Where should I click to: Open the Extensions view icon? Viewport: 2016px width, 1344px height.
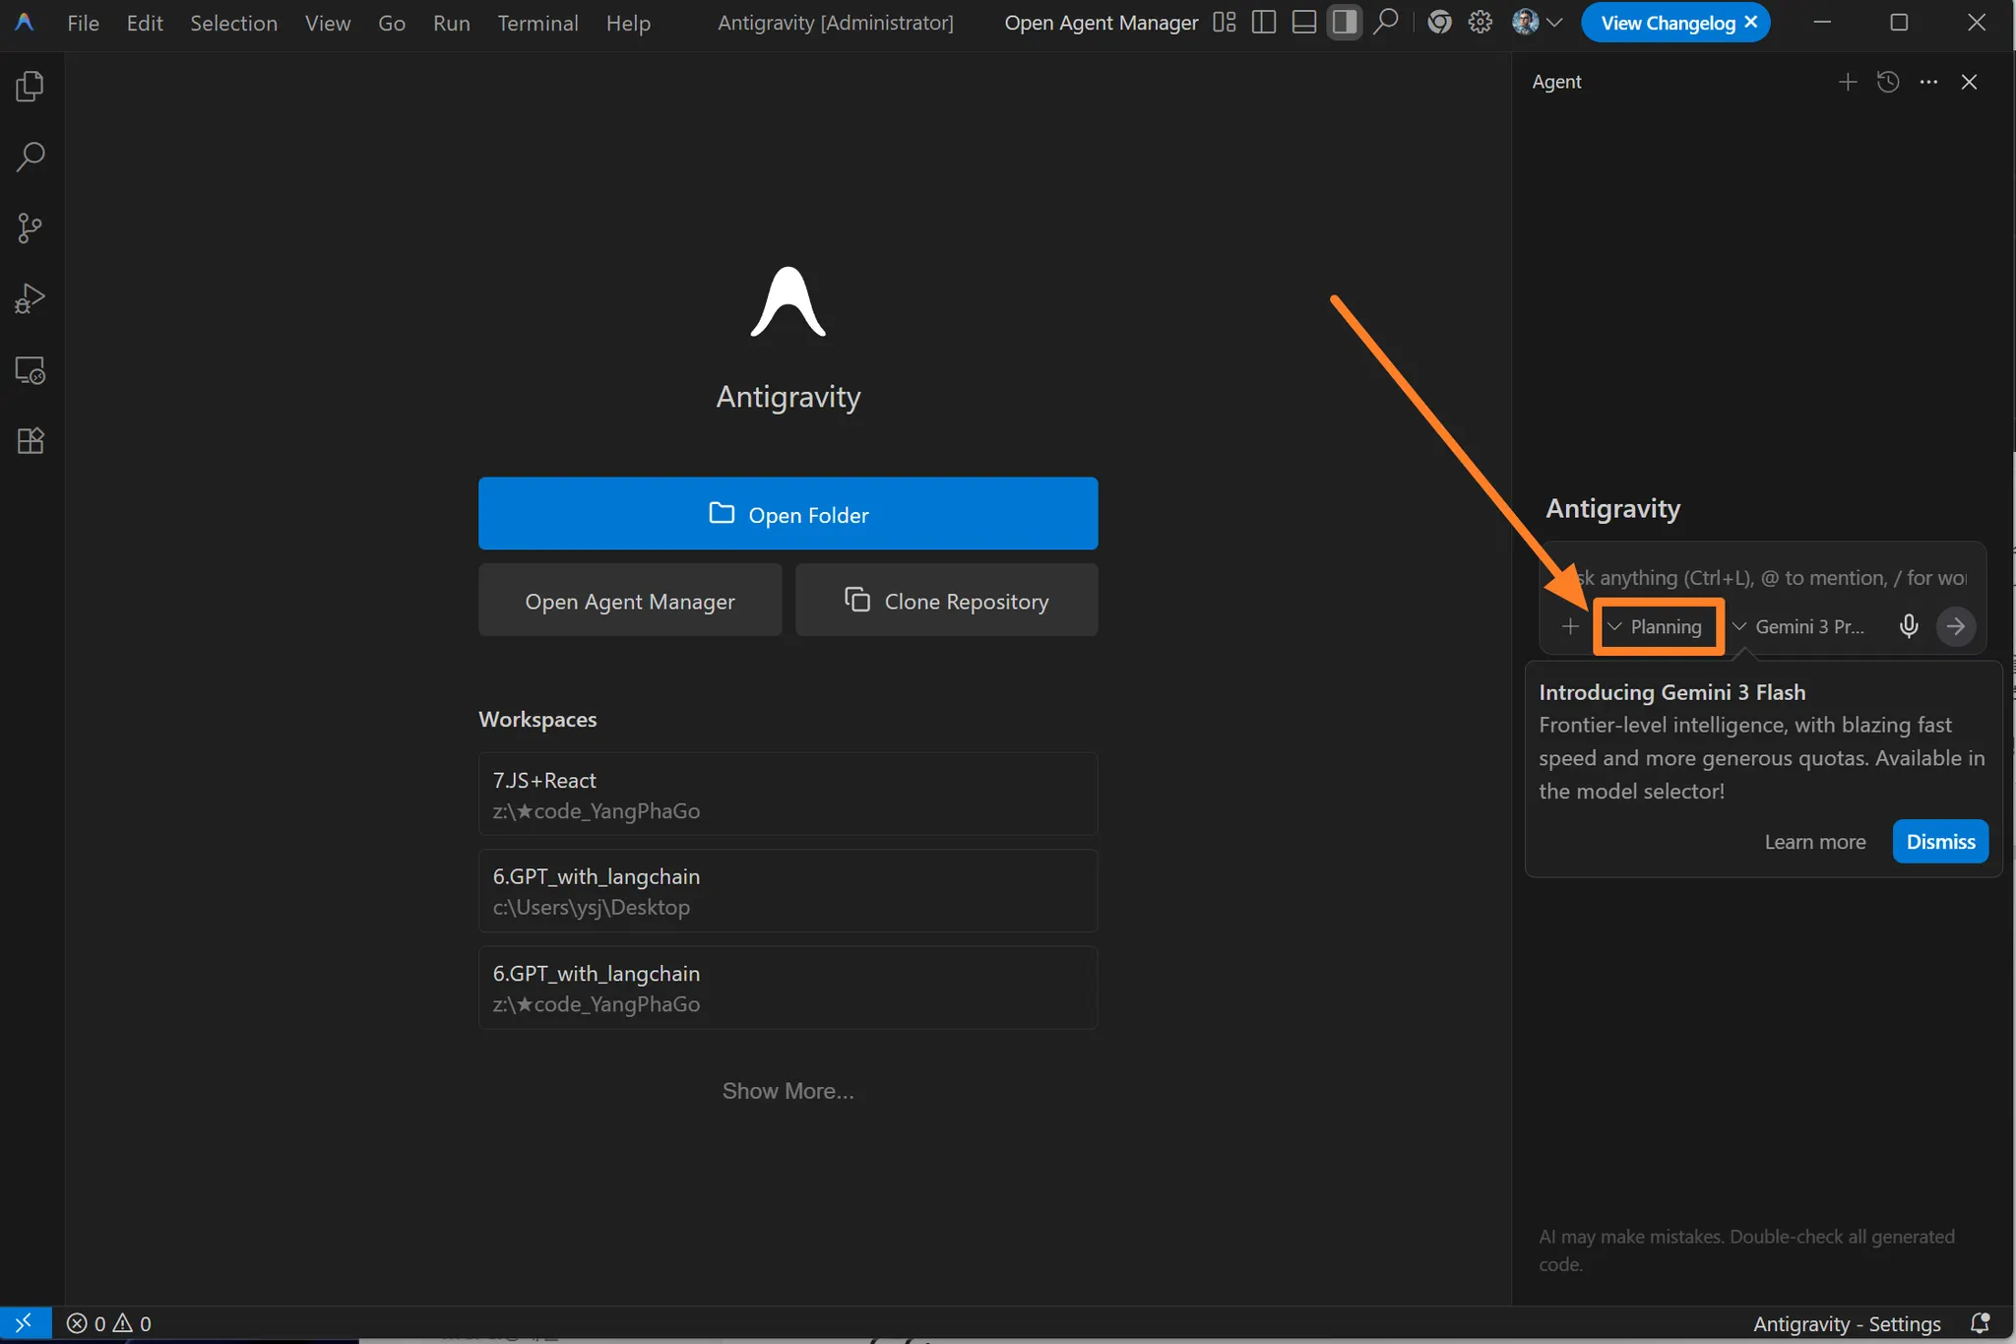[31, 440]
